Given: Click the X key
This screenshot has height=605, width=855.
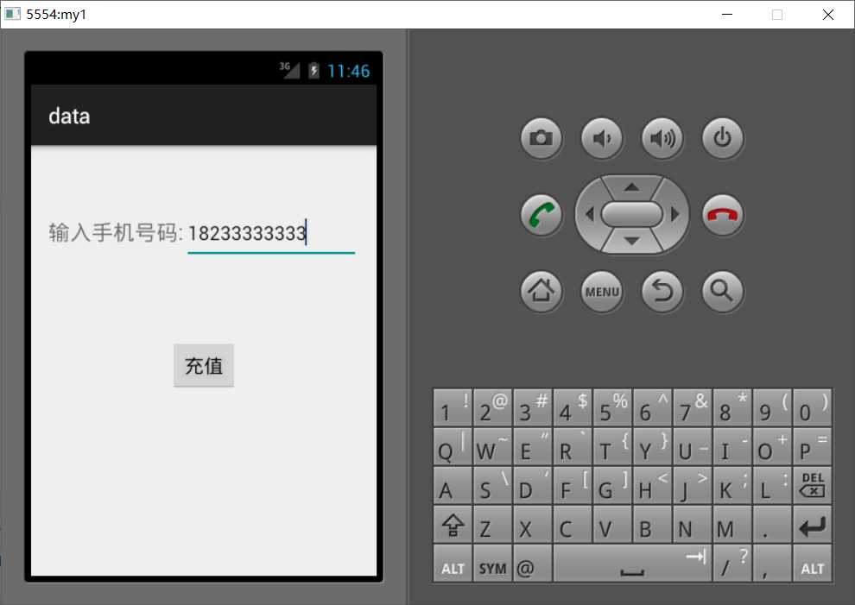Looking at the screenshot, I should 532,525.
